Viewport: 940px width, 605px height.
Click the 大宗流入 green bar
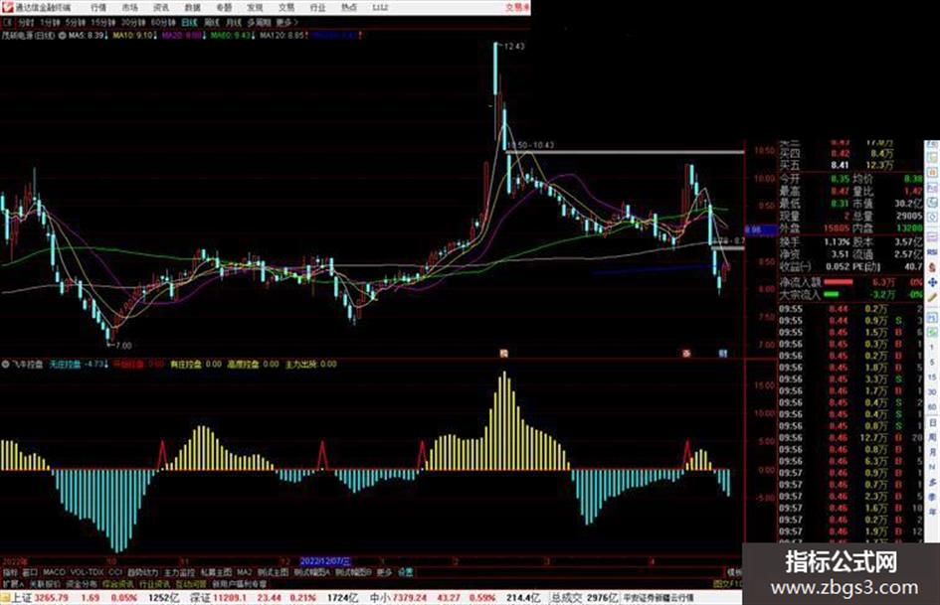tap(831, 294)
